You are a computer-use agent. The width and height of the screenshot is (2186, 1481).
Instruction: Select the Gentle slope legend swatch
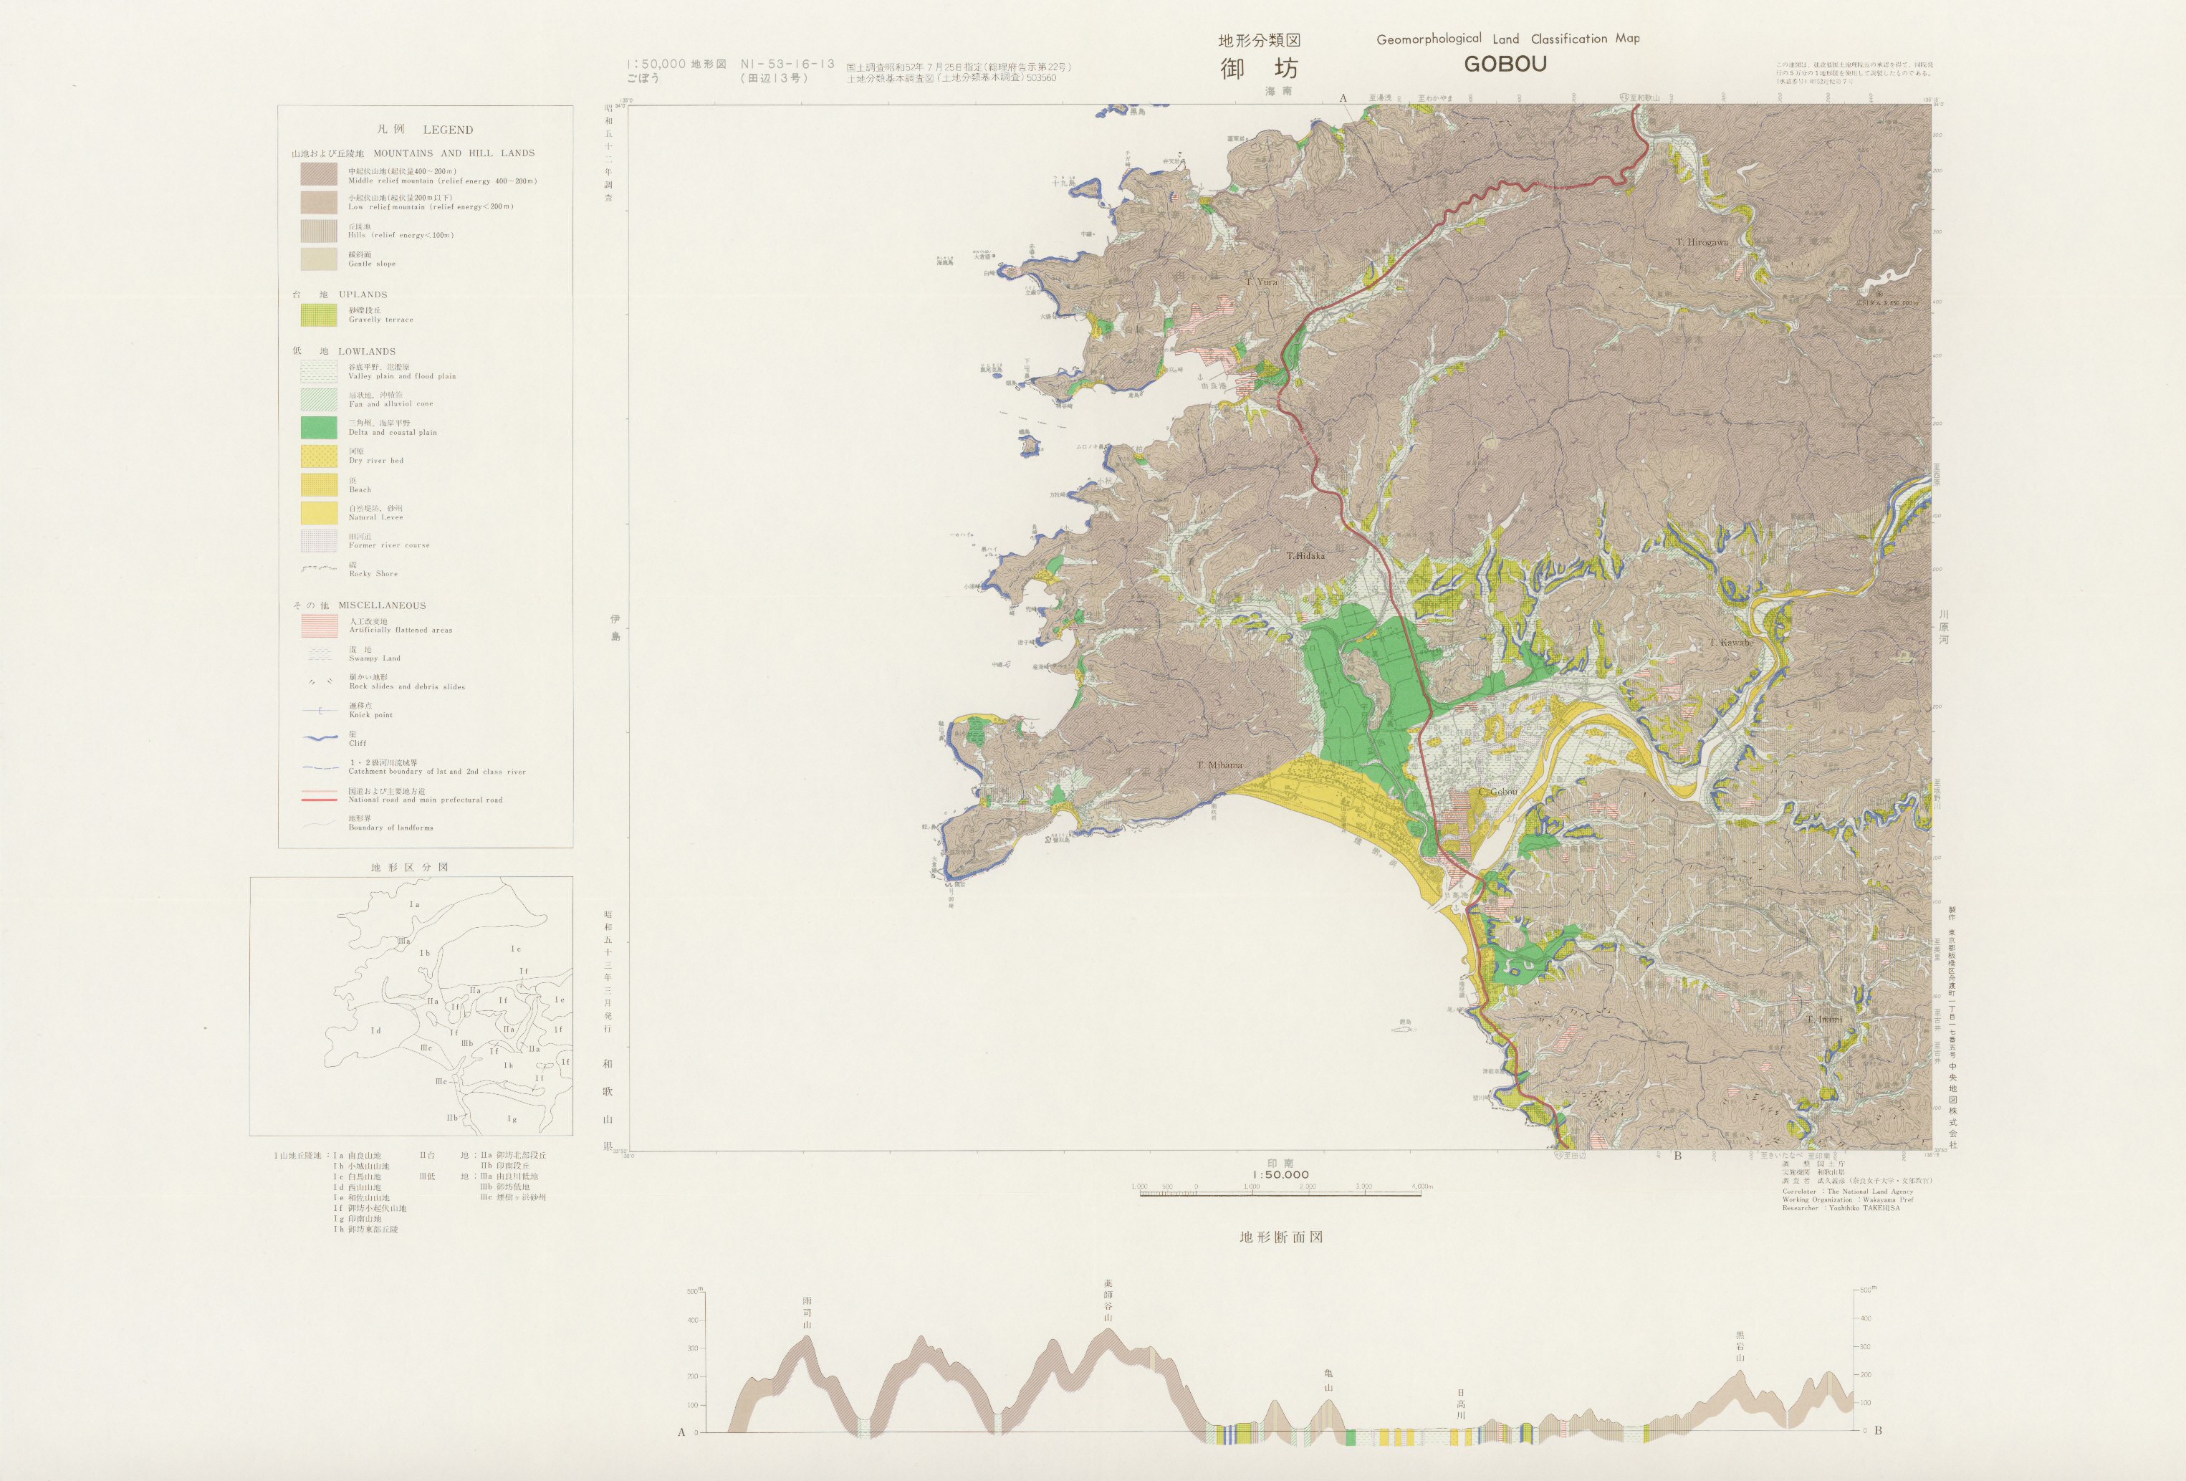pos(319,259)
